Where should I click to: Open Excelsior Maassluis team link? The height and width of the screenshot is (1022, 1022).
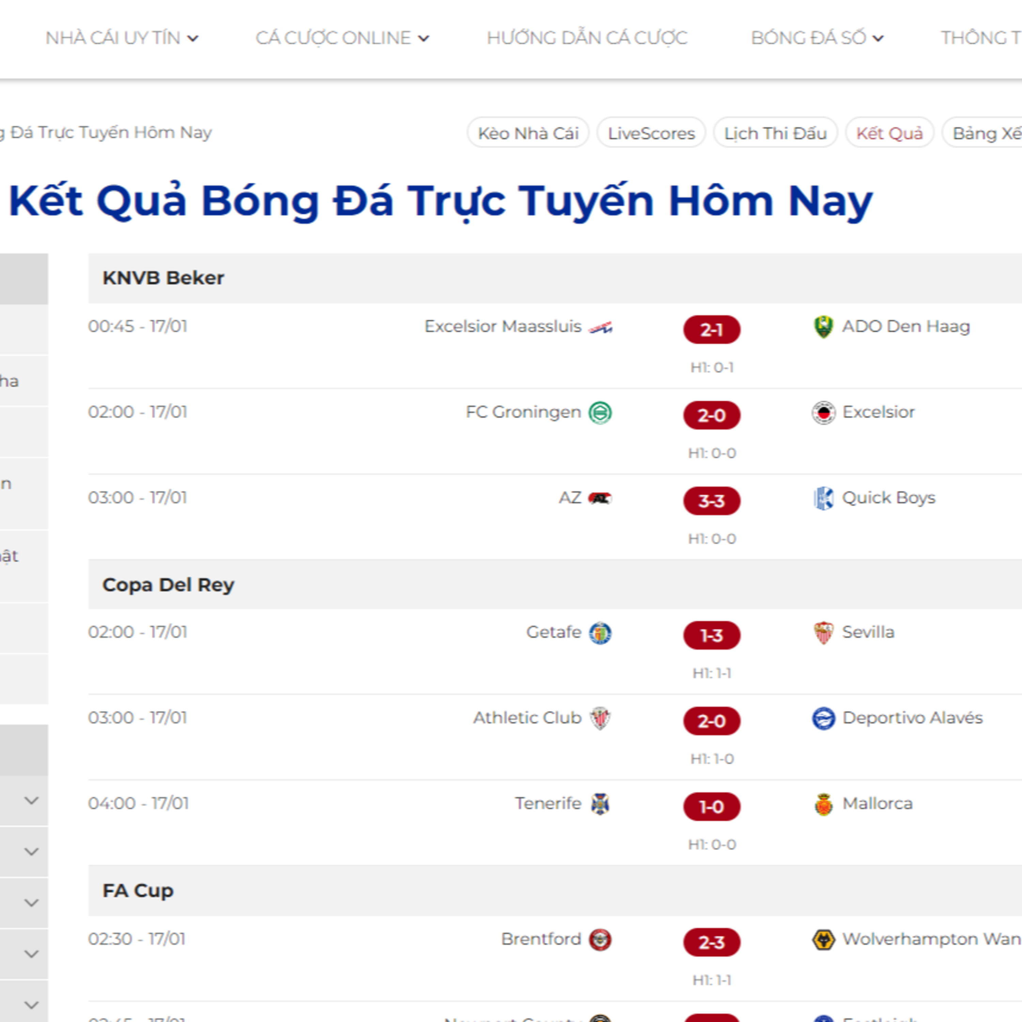click(x=502, y=326)
